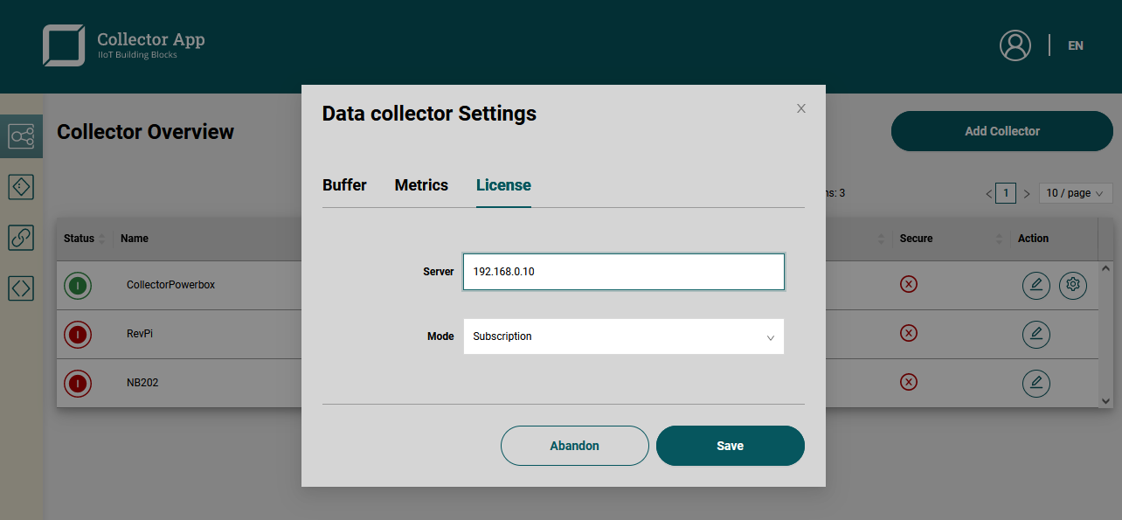Save the data collector settings
The height and width of the screenshot is (520, 1122).
coord(730,445)
